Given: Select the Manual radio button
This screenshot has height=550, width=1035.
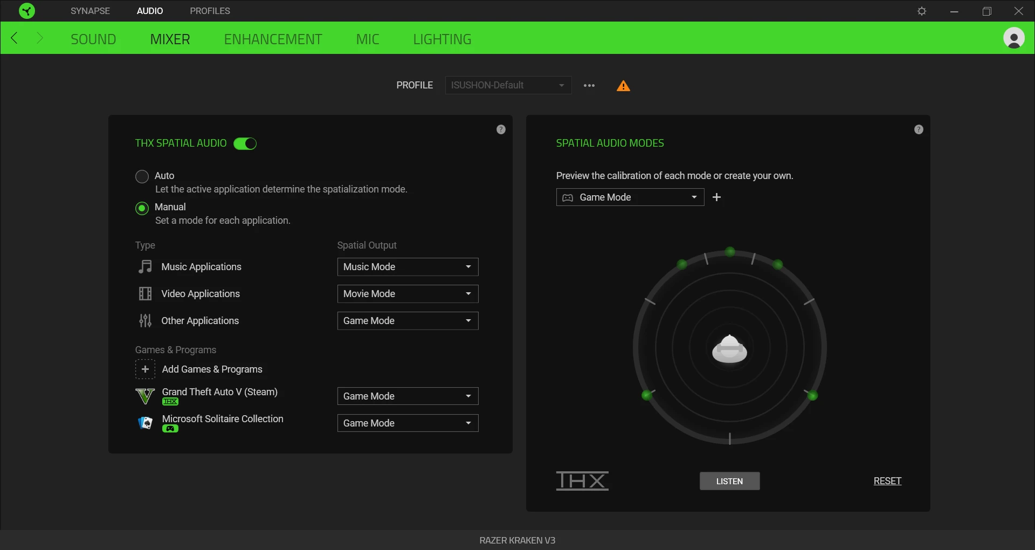Looking at the screenshot, I should (142, 208).
